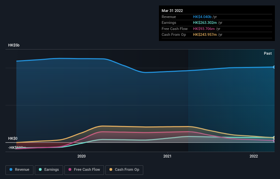Click the HK$5b y-axis label
Screen dimensions: 280x179
(14, 45)
